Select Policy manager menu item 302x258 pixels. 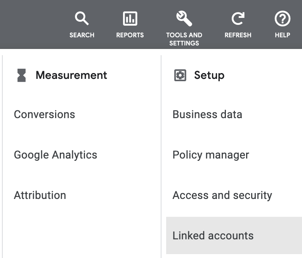point(211,155)
